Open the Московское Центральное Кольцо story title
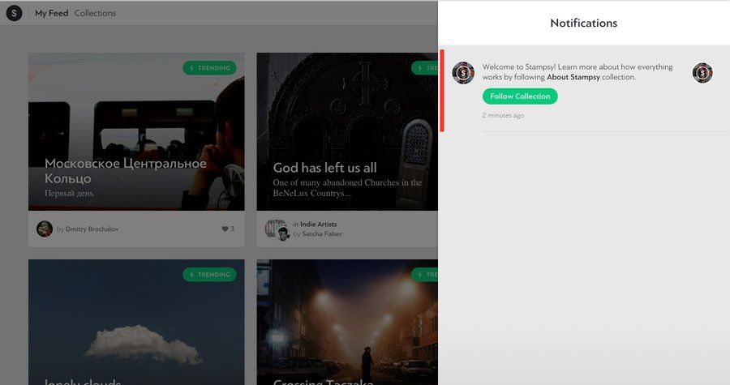 [x=126, y=170]
